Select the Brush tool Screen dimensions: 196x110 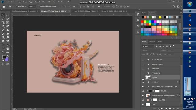click(3, 30)
